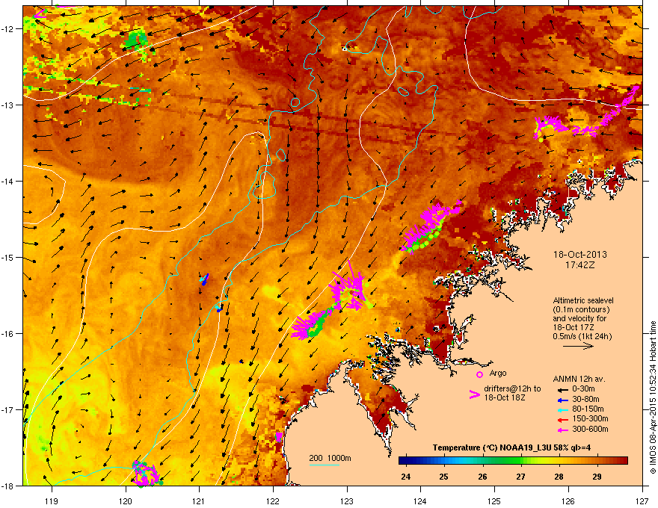Click the temperature color bar

[x=513, y=461]
